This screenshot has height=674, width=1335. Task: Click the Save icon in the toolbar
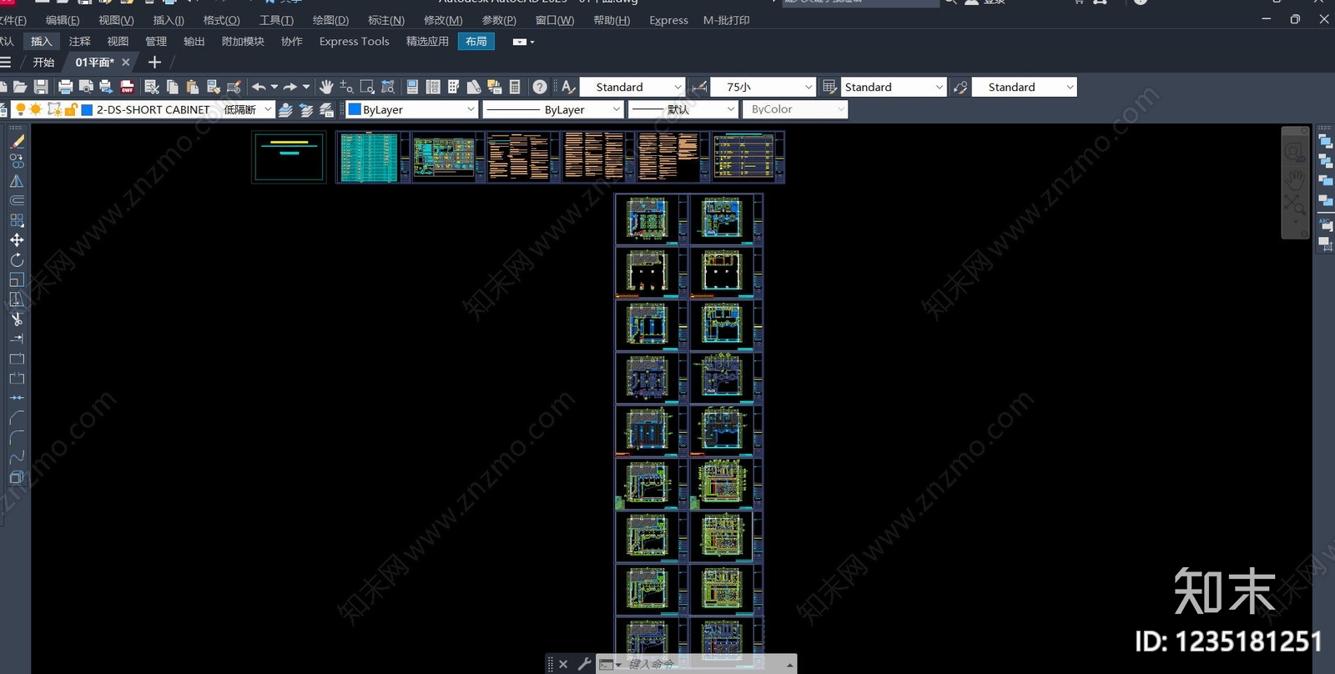[x=41, y=87]
